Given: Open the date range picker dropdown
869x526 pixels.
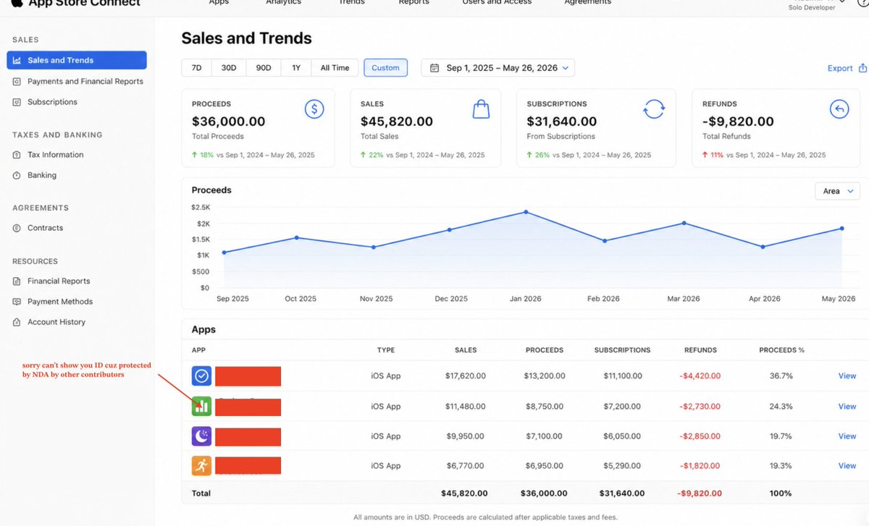Looking at the screenshot, I should (x=498, y=68).
